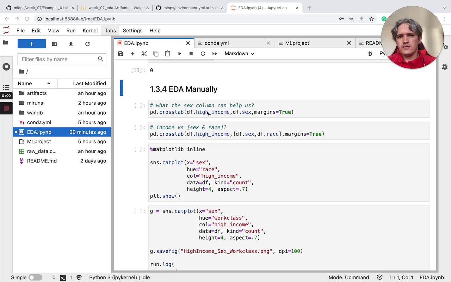The height and width of the screenshot is (282, 451).
Task: Open the MLproject file from the file list
Action: (x=39, y=141)
